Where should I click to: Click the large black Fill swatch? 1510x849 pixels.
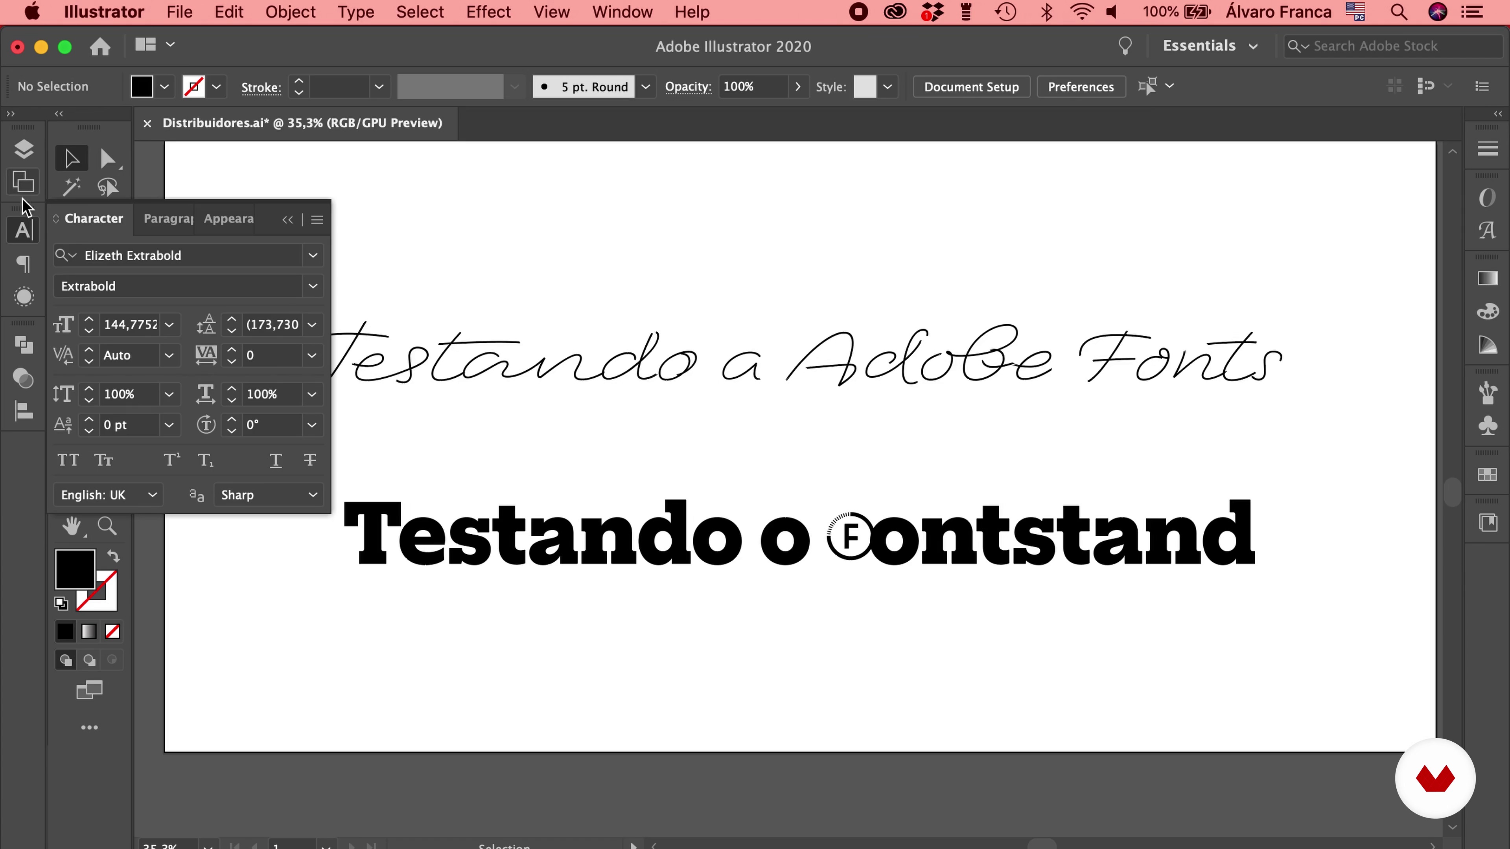tap(75, 569)
